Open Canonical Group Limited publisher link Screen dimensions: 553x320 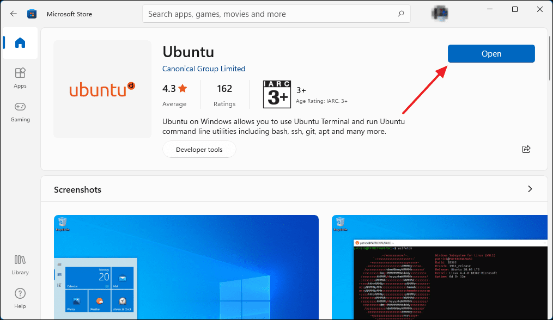click(x=204, y=69)
